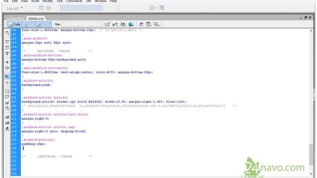Click '.main-middle4-section{' selector line
317x178 pixels.
pos(42,55)
